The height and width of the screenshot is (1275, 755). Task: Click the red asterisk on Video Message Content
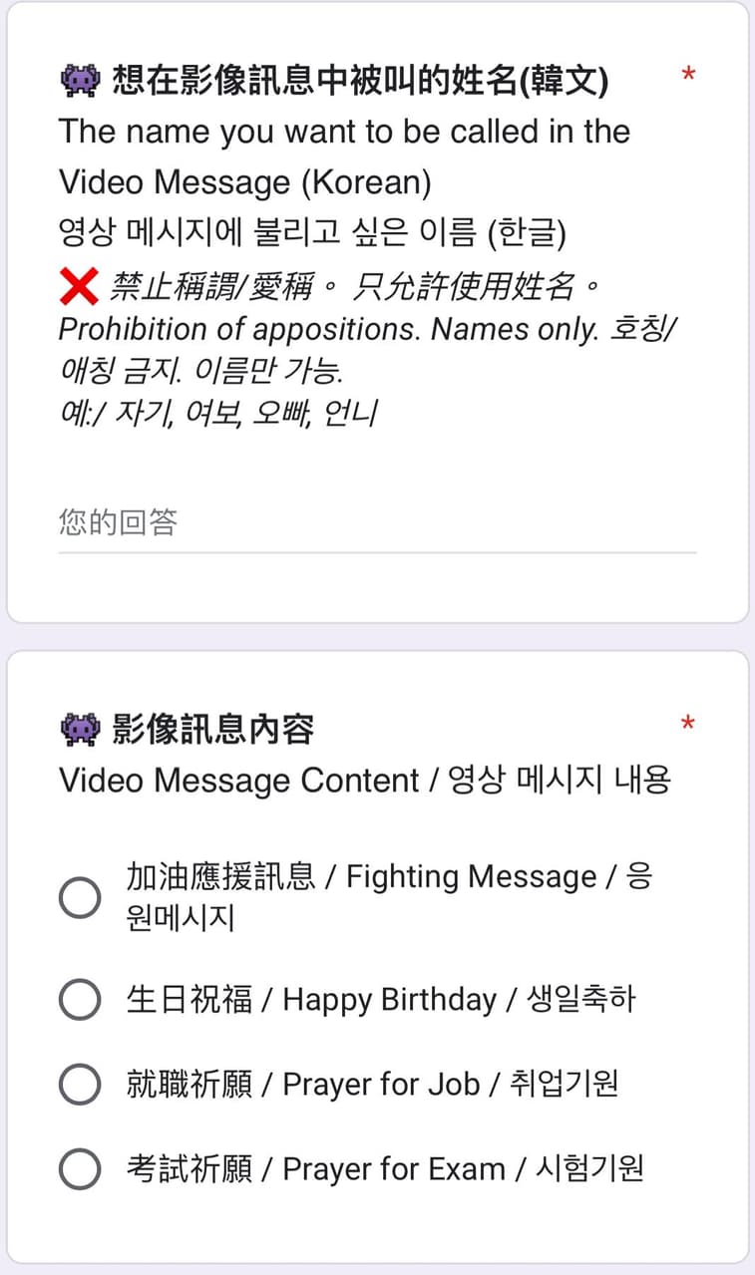[x=687, y=724]
